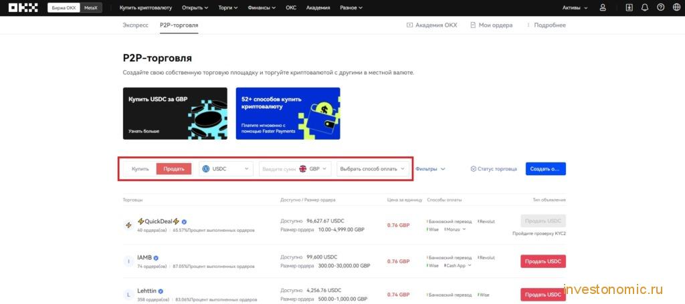Switch to MetaX mode
This screenshot has height=304, width=685.
click(91, 8)
